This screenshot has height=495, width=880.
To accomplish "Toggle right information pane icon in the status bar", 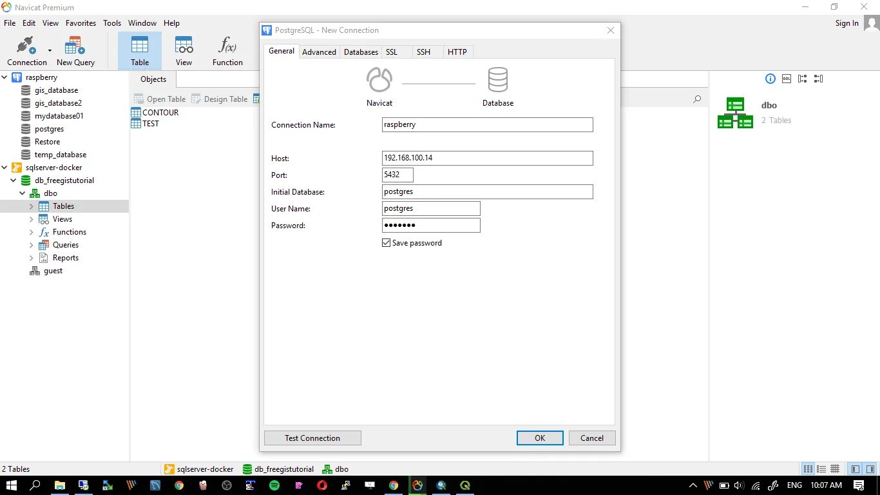I will pos(870,469).
